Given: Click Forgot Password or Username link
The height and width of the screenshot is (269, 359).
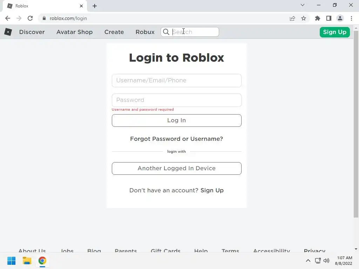Looking at the screenshot, I should pyautogui.click(x=177, y=139).
